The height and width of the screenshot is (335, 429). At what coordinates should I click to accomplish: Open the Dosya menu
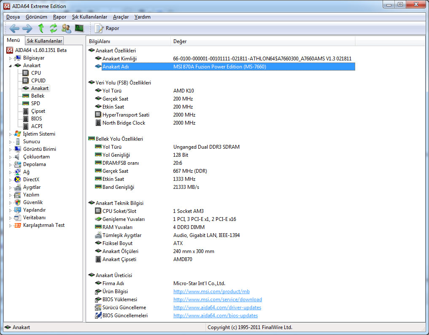click(13, 17)
